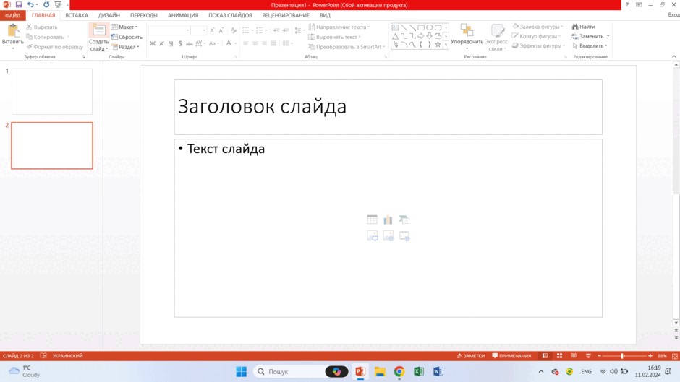This screenshot has width=680, height=382.
Task: Switch to ДИЗАЙН tab
Action: pos(109,15)
